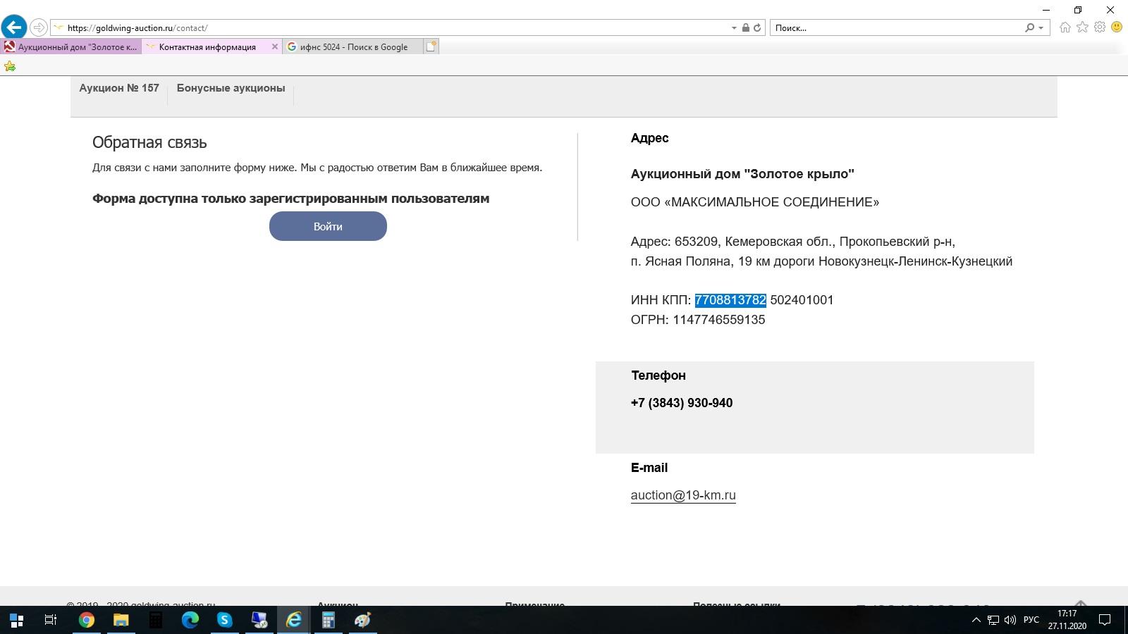Open File Explorer from taskbar
Screen dimensions: 1128x634
(121, 620)
